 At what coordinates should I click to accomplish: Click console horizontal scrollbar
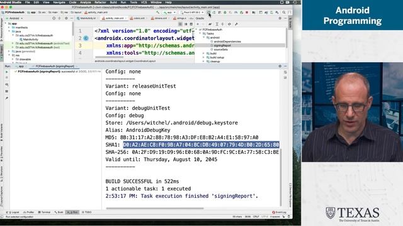(155, 208)
